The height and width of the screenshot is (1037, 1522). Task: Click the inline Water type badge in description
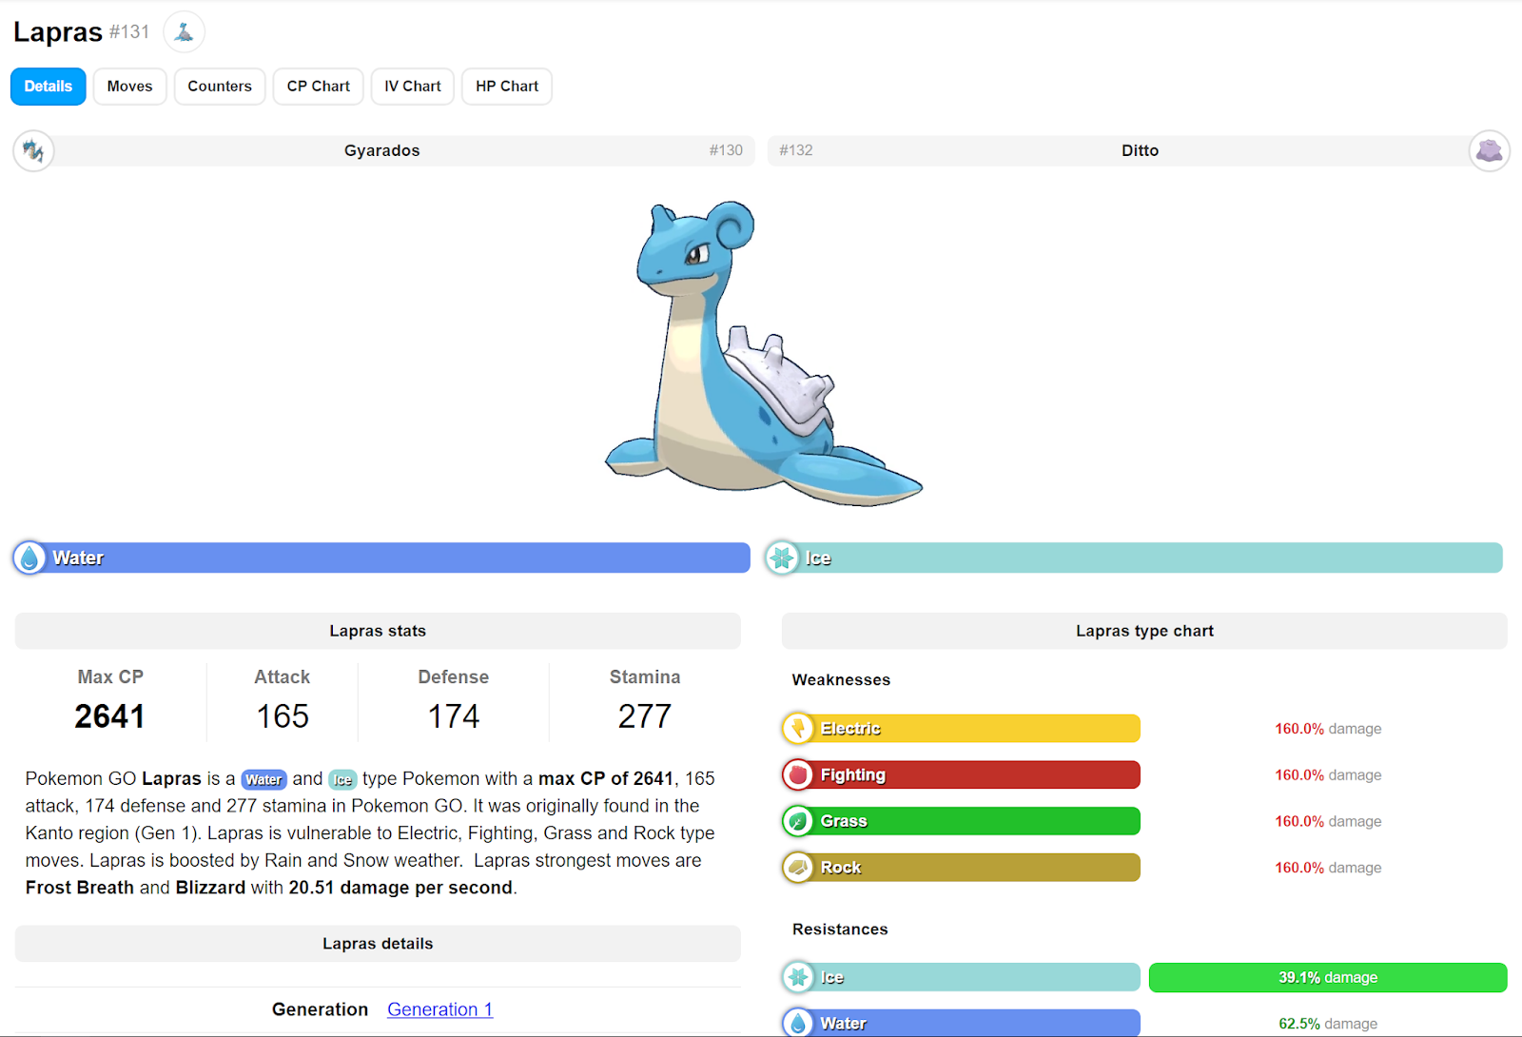point(263,779)
